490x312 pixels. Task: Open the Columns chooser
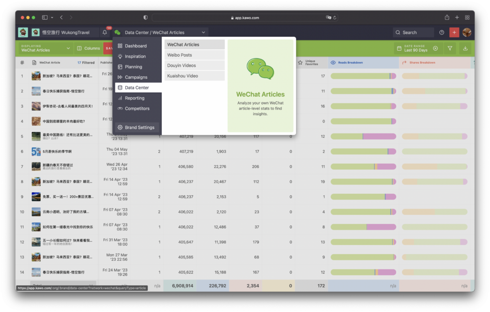[x=89, y=48]
